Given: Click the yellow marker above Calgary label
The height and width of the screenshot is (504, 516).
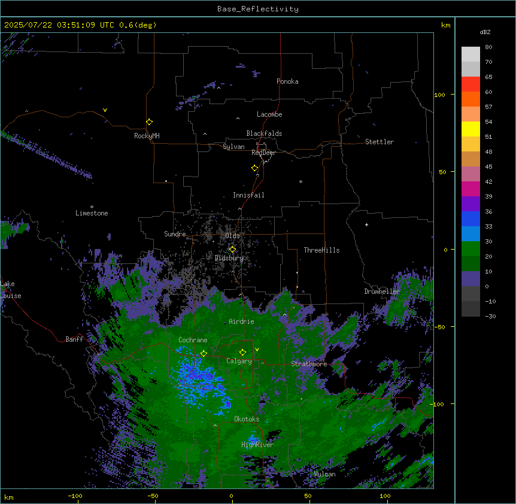Looking at the screenshot, I should click(x=242, y=353).
